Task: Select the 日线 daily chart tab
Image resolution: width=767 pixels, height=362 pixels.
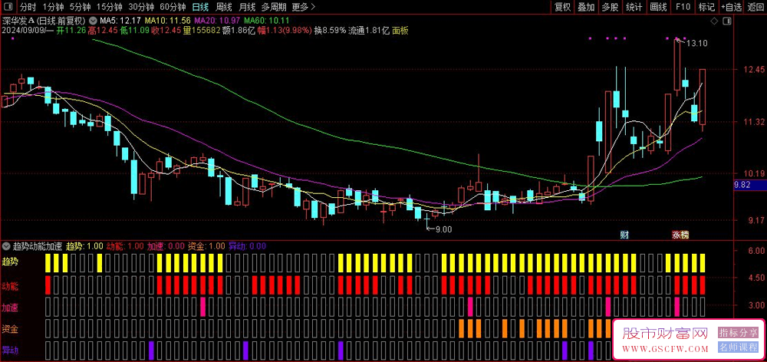Action: pyautogui.click(x=199, y=7)
